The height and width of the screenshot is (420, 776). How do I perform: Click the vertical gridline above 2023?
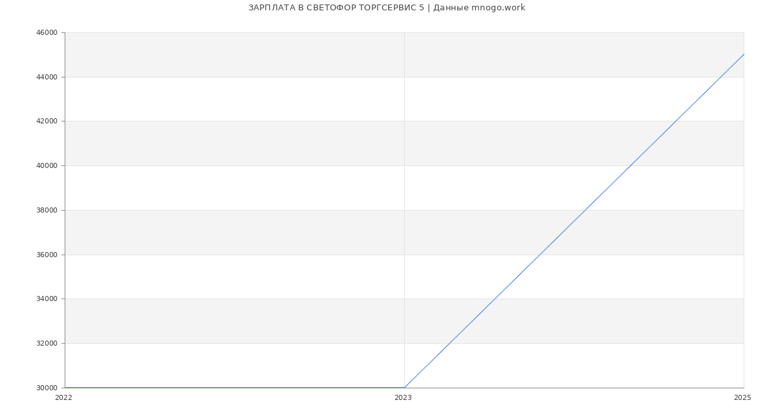click(404, 194)
